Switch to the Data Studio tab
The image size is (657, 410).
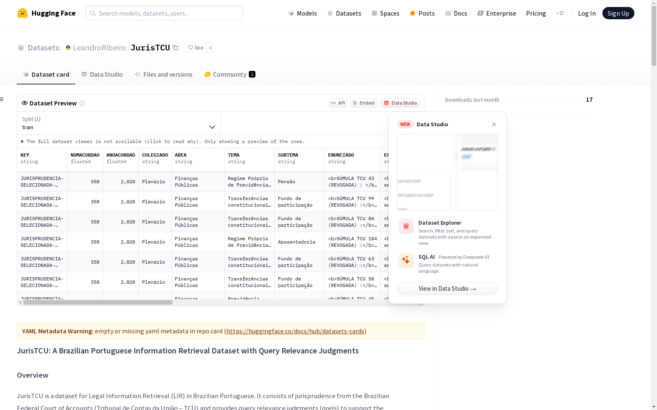[x=102, y=74]
